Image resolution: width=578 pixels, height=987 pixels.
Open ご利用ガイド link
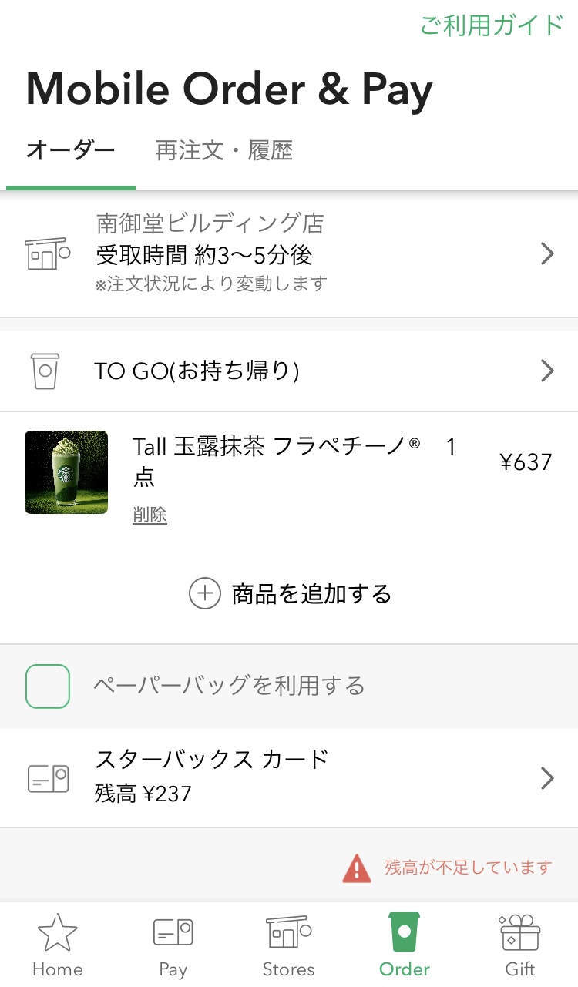pyautogui.click(x=491, y=25)
